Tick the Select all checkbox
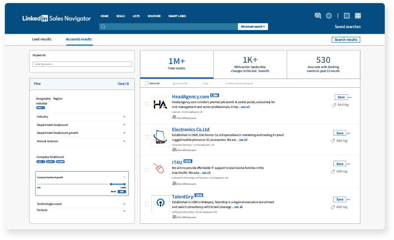 [147, 83]
